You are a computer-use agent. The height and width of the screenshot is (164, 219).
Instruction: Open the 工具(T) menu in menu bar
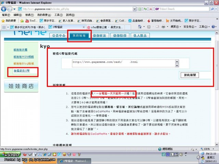coord(59,15)
